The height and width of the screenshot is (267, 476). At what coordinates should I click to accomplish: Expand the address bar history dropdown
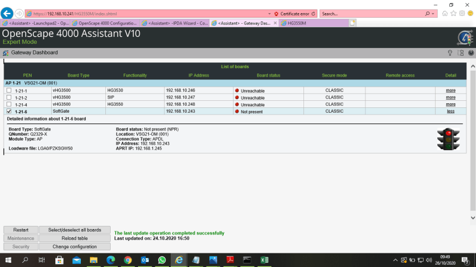coord(270,14)
